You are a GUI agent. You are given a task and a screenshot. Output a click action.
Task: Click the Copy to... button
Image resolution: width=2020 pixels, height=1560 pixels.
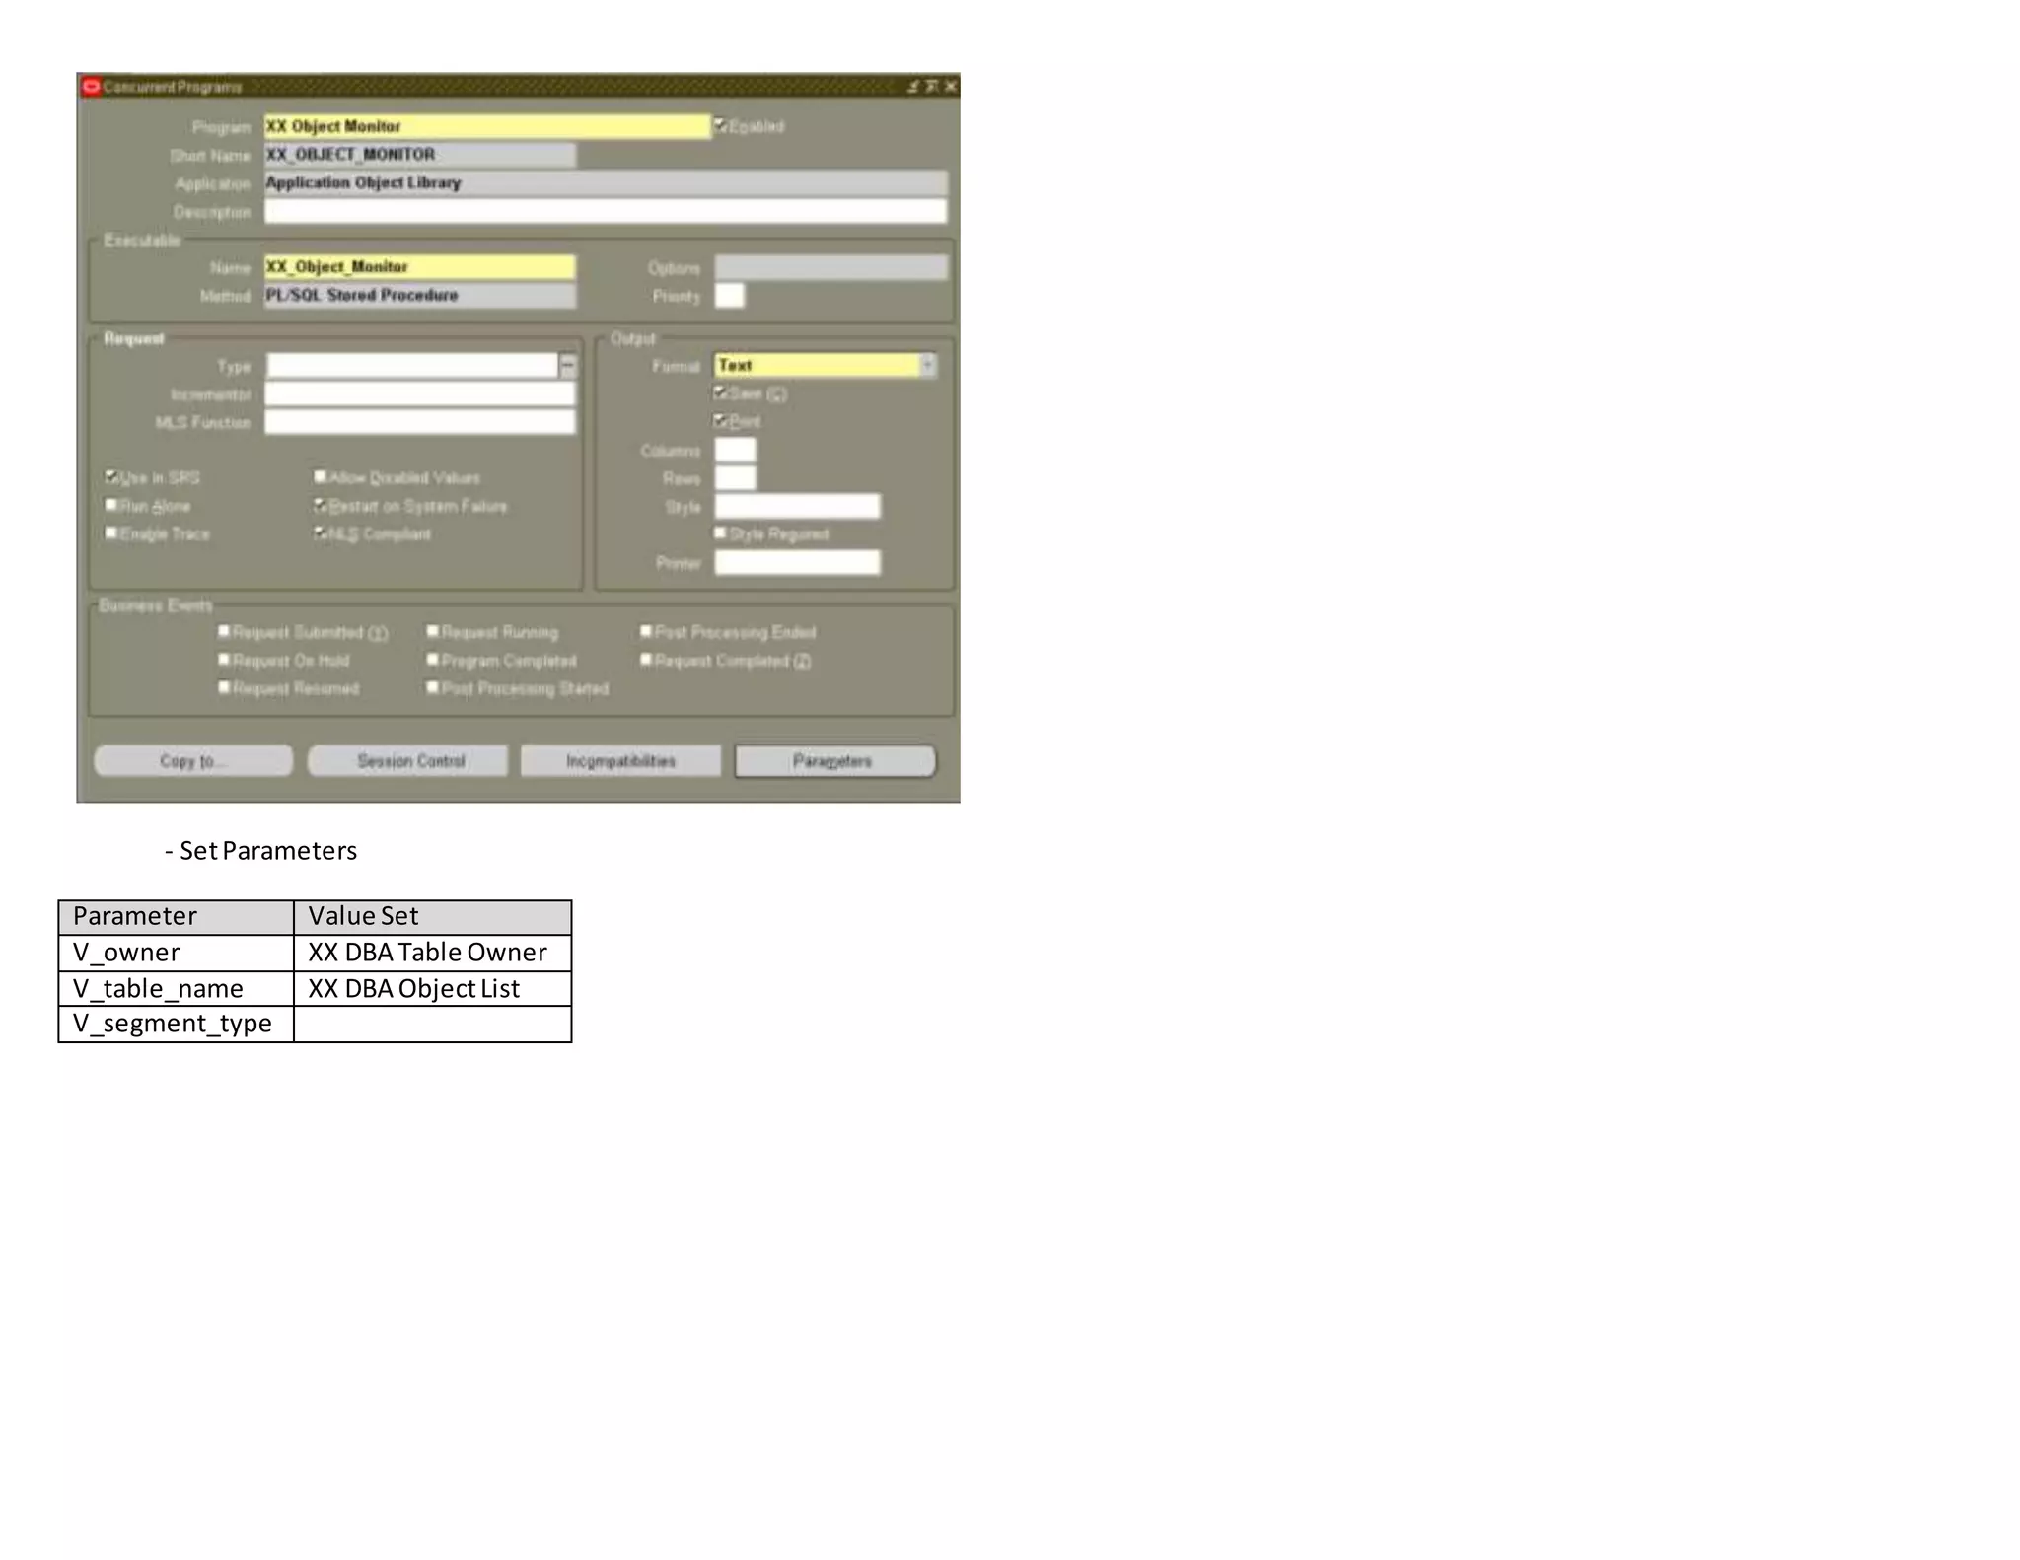(193, 761)
